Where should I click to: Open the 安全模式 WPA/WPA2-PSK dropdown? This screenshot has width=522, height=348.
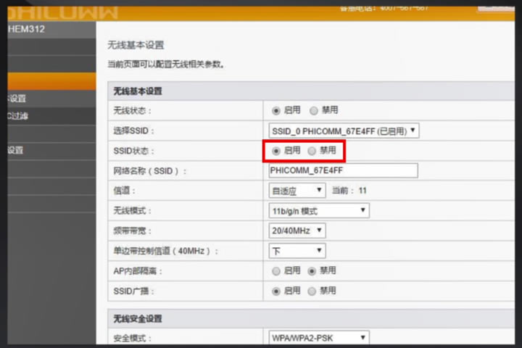pos(319,338)
